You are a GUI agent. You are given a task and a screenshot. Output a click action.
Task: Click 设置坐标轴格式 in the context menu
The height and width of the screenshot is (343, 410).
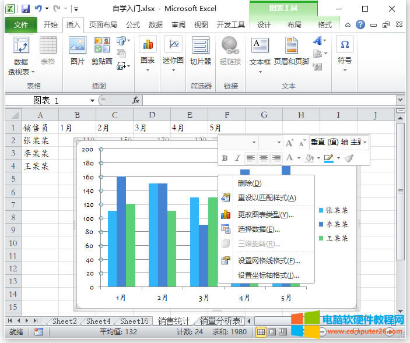pos(268,275)
